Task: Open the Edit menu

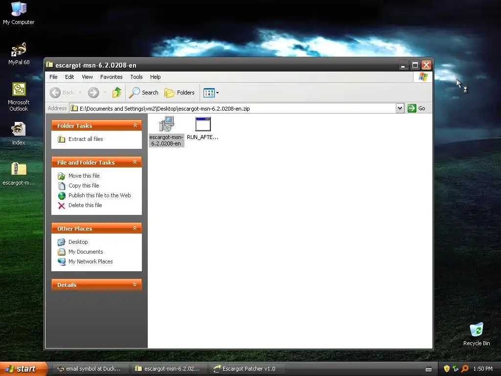Action: (69, 77)
